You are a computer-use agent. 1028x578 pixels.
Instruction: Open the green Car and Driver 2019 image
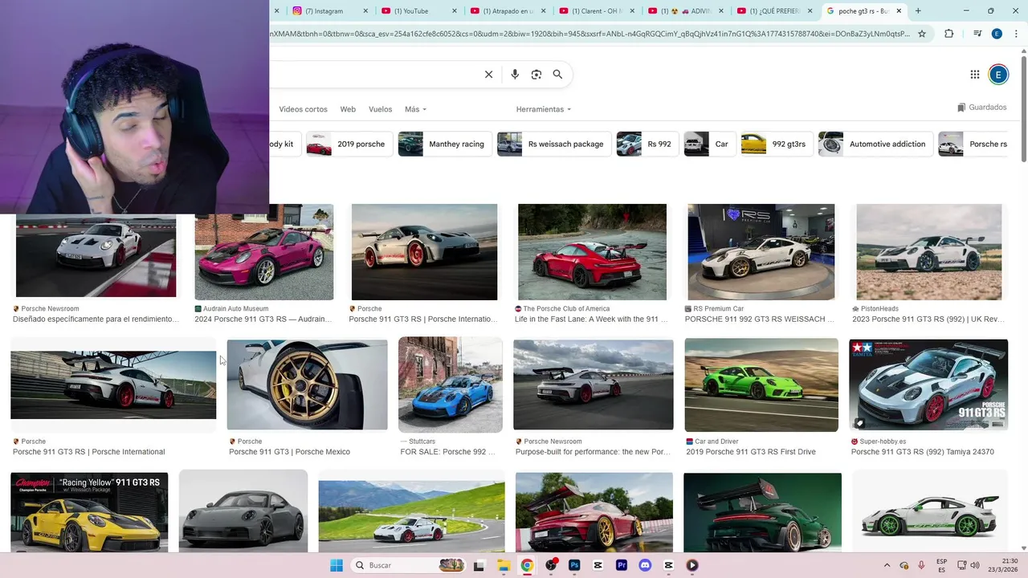pos(761,385)
